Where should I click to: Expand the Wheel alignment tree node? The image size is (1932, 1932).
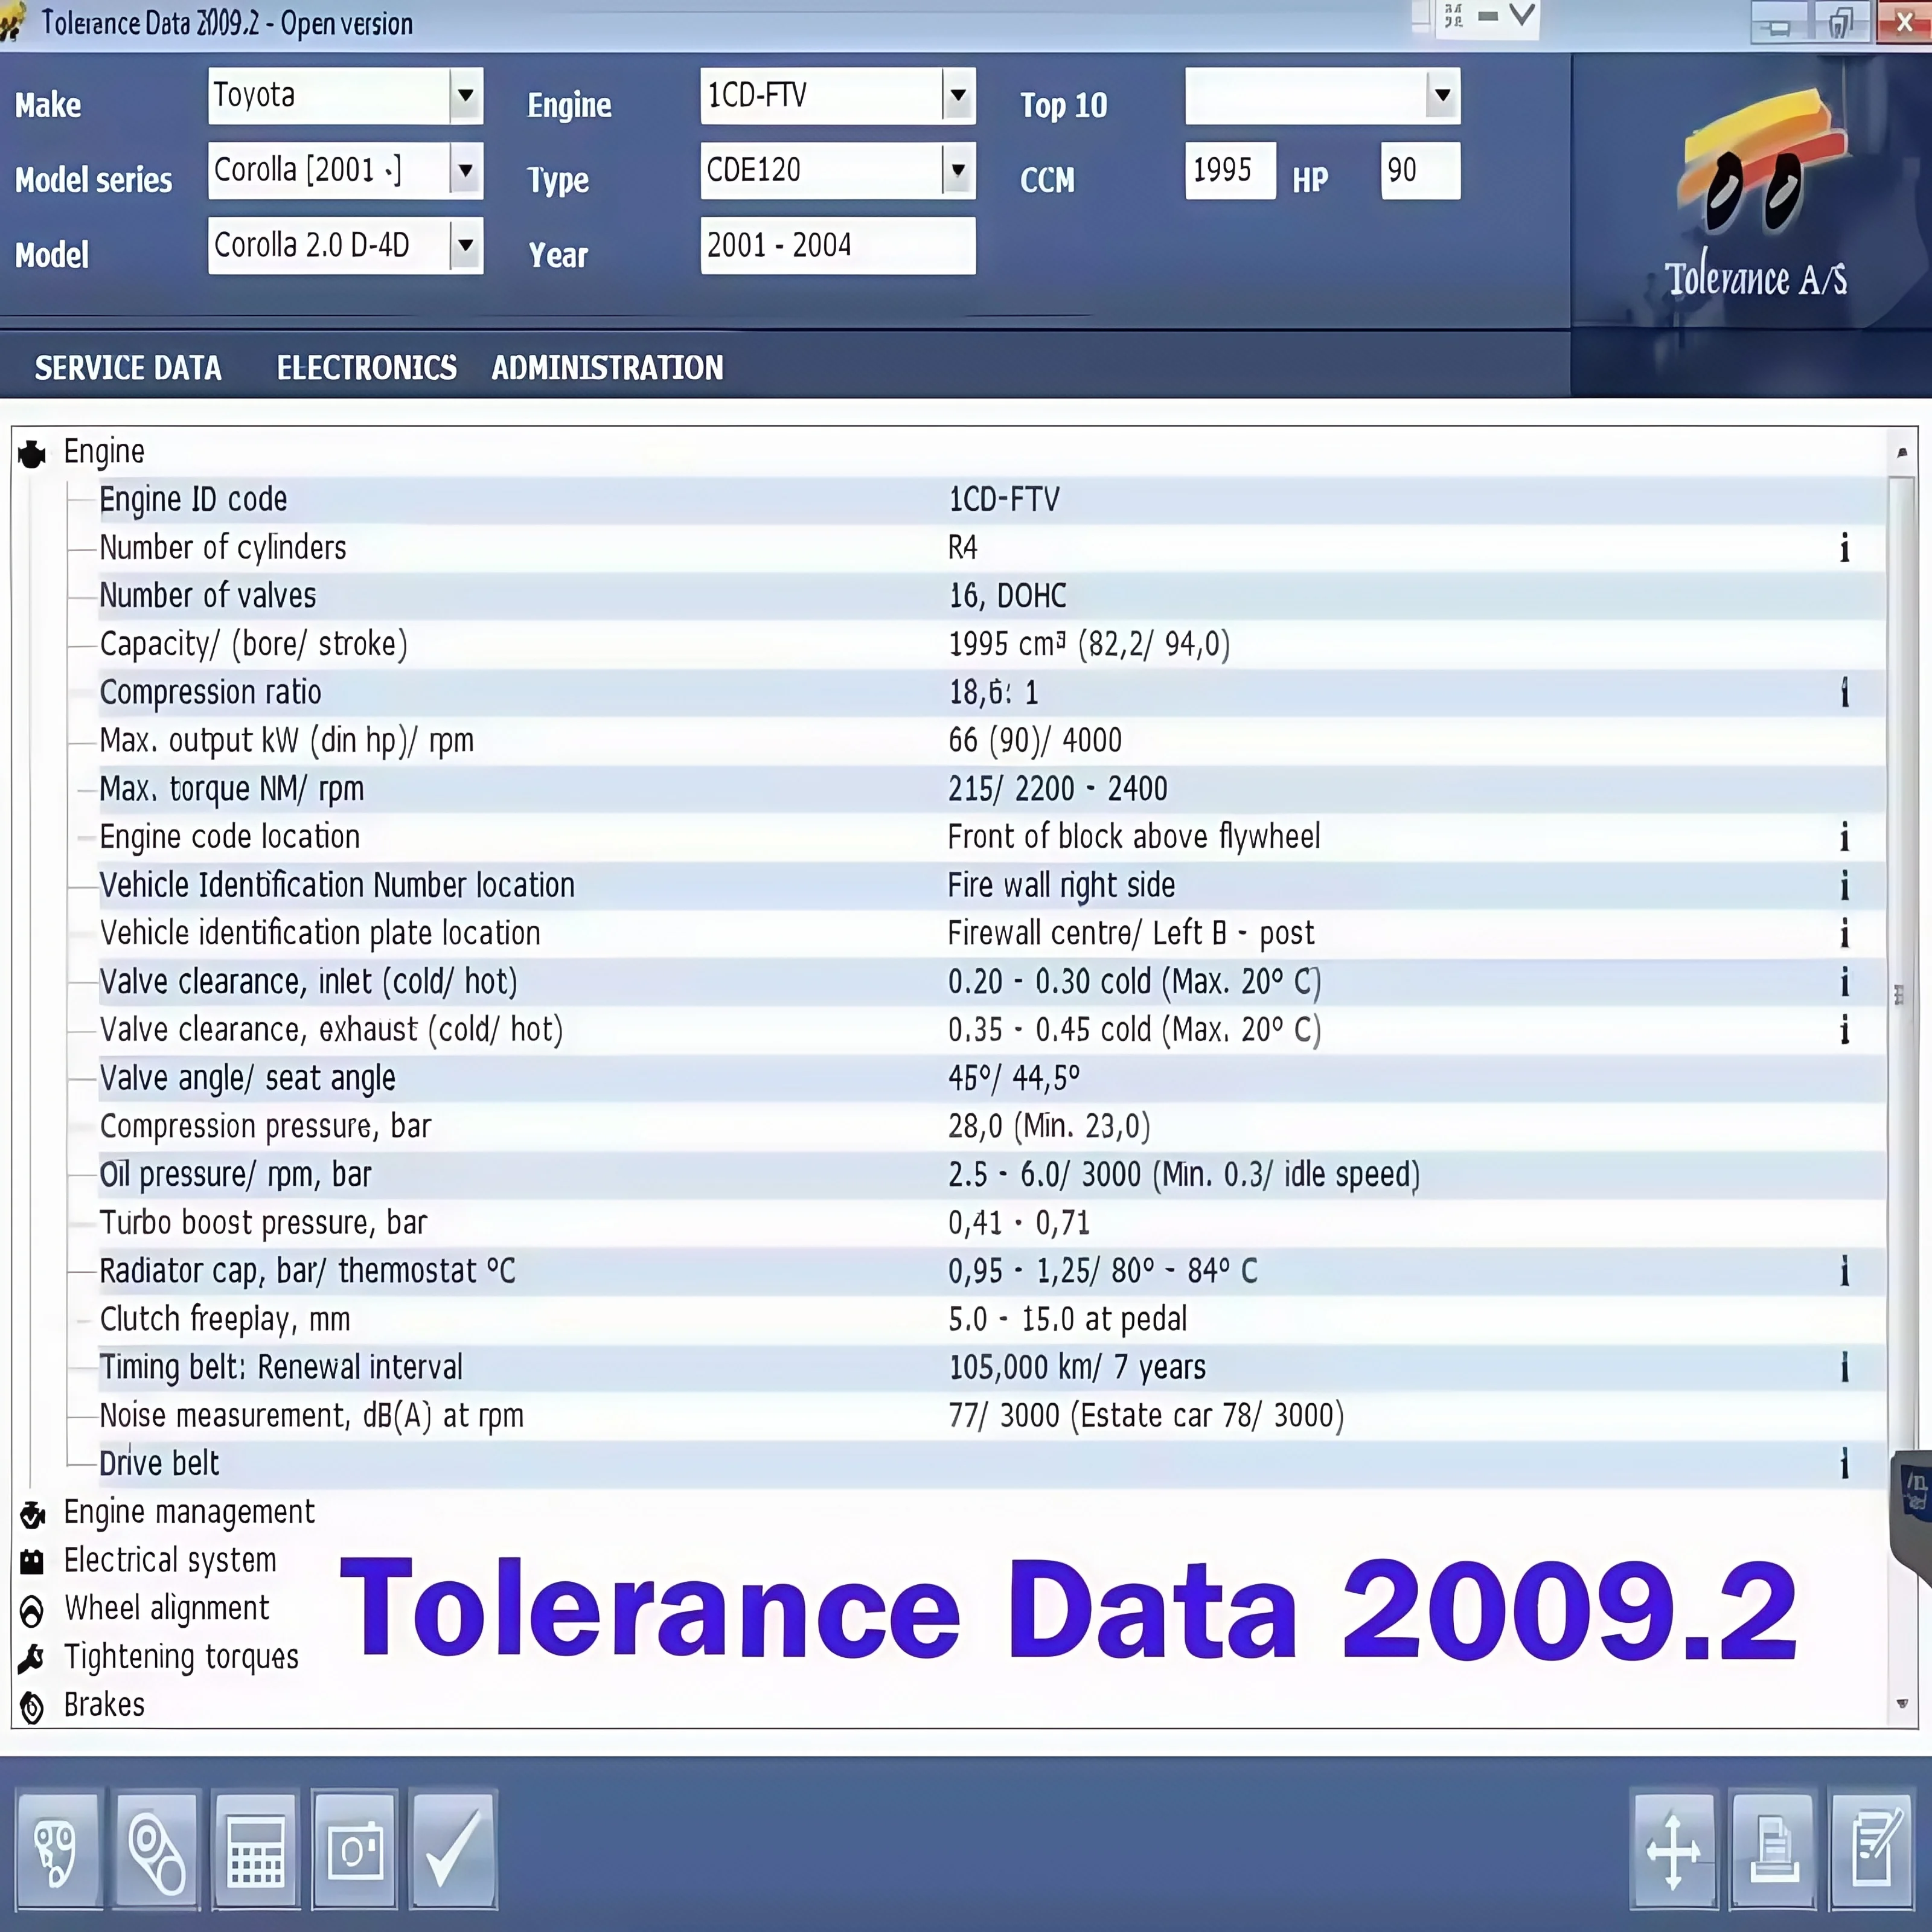tap(167, 1608)
